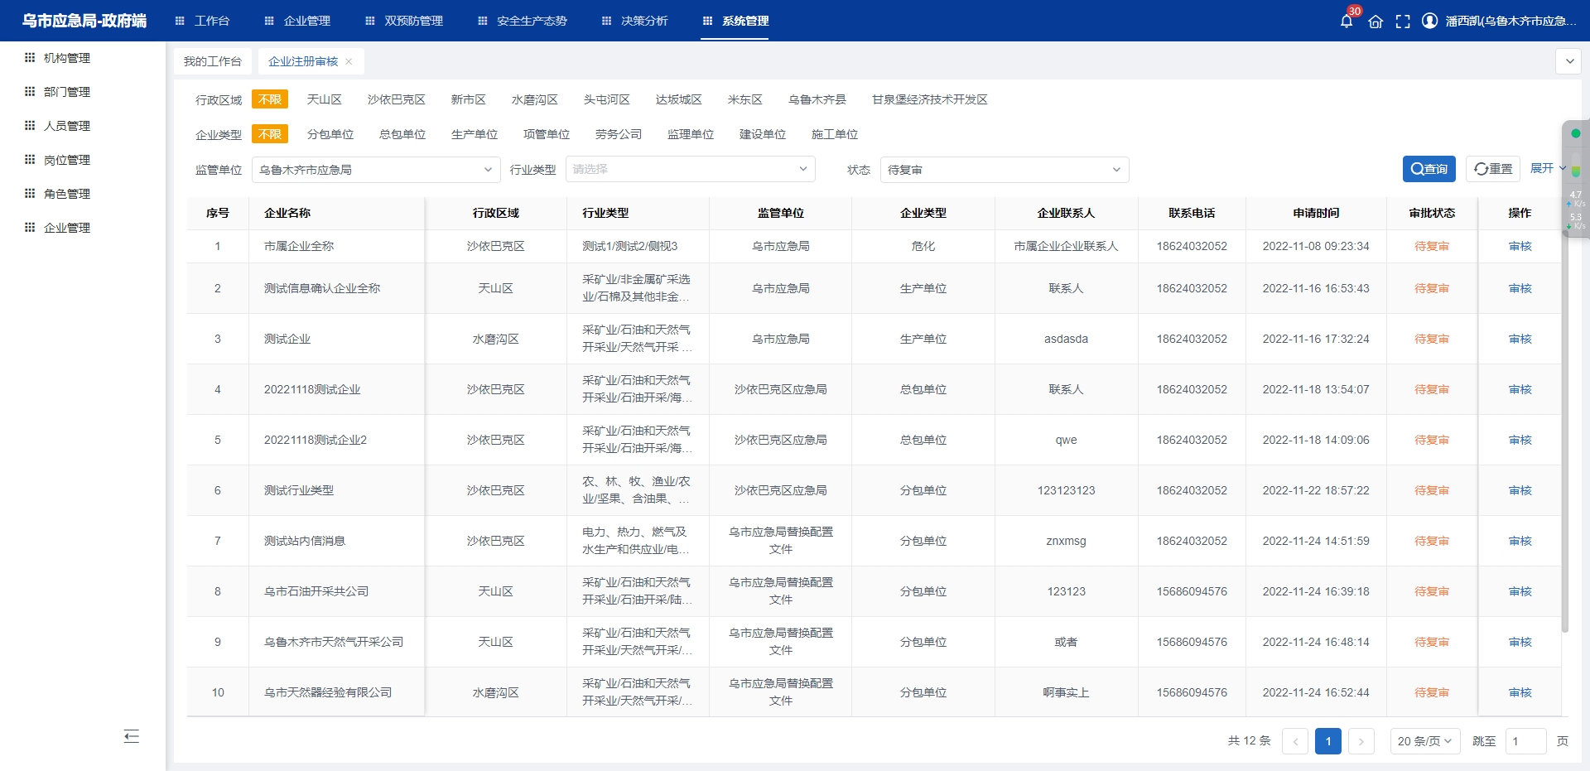The height and width of the screenshot is (771, 1590).
Task: Click cell 乌鲁木齐市天然气开采公司
Action: [x=334, y=642]
